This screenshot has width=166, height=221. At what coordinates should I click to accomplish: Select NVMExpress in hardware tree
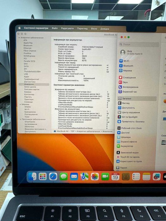(29, 56)
